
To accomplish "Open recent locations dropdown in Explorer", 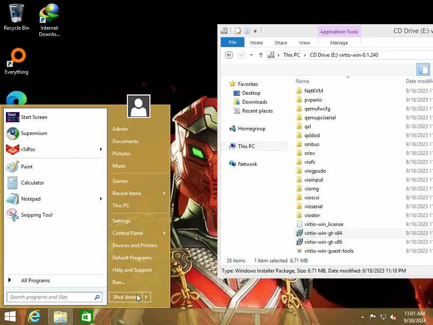I will coord(251,55).
